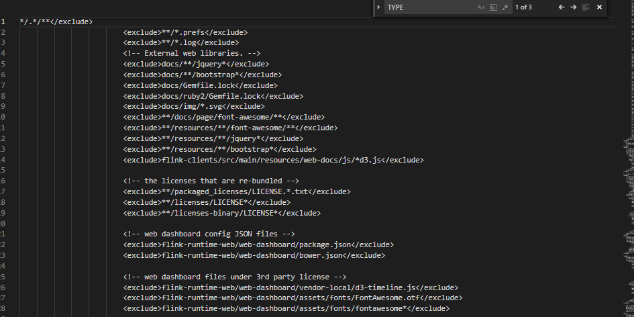Screen dimensions: 634x317
Task: Click the '1 of 3' match counter
Action: [523, 7]
